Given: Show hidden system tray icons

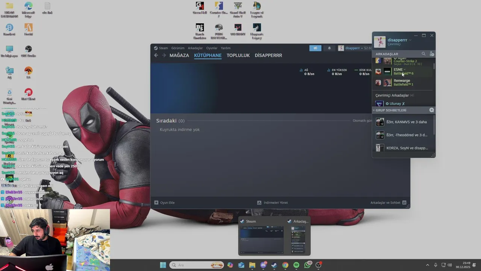Looking at the screenshot, I should (x=427, y=265).
